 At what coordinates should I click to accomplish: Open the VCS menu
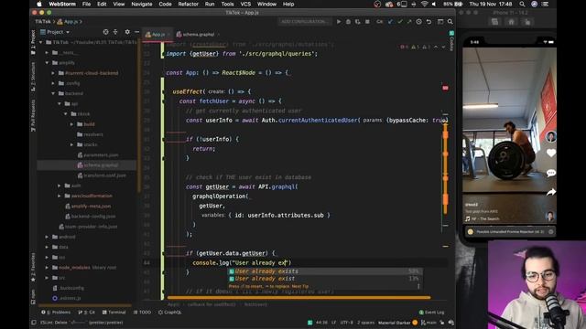click(x=245, y=4)
